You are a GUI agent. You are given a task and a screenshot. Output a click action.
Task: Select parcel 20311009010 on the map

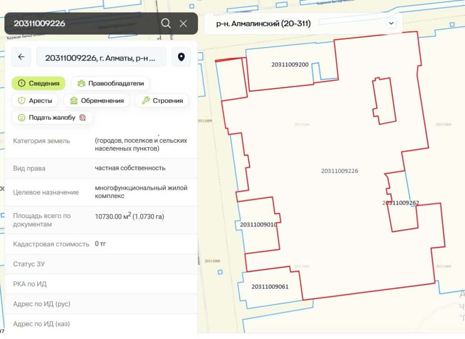tap(258, 224)
